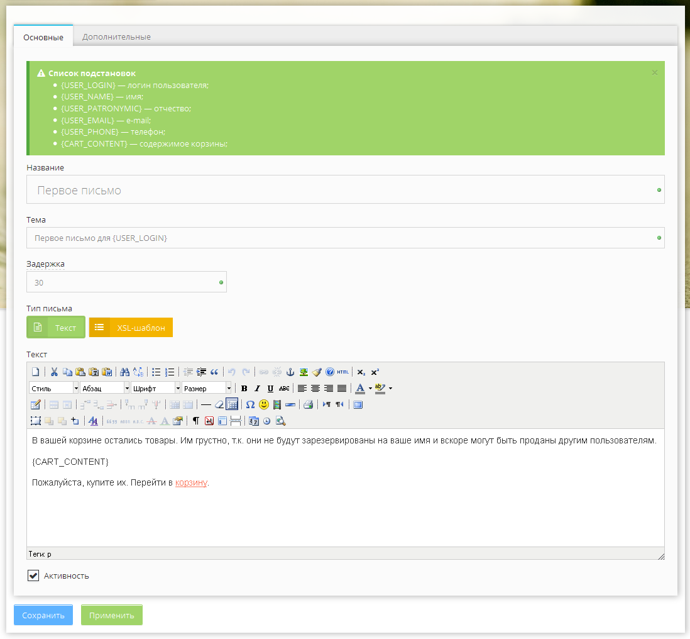Click the Find binoculars icon

pos(124,372)
